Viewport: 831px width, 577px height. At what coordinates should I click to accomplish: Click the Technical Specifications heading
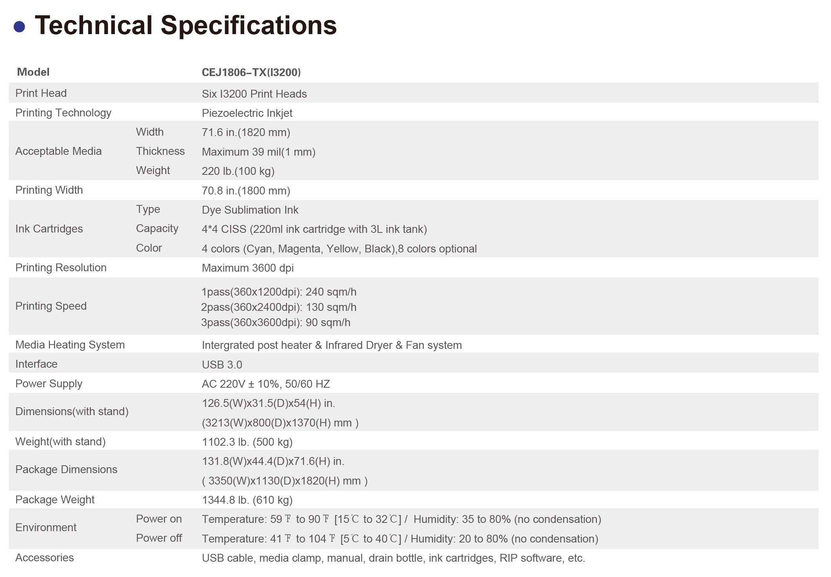point(185,25)
